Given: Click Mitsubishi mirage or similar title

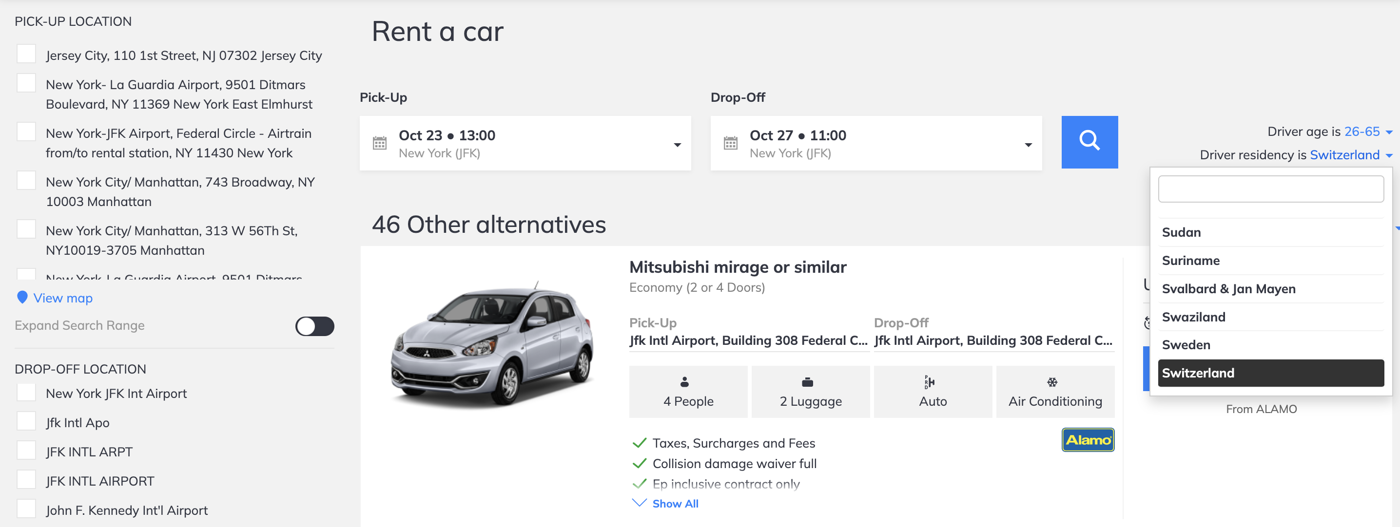Looking at the screenshot, I should (x=738, y=267).
